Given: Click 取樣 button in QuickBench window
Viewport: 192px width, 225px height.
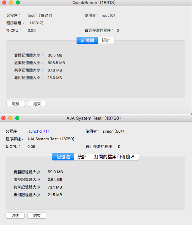Looking at the screenshot, I should pos(16,104).
